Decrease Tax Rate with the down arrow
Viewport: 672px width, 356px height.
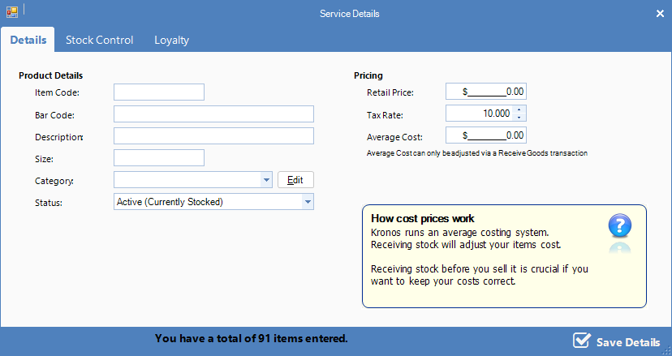tap(519, 118)
